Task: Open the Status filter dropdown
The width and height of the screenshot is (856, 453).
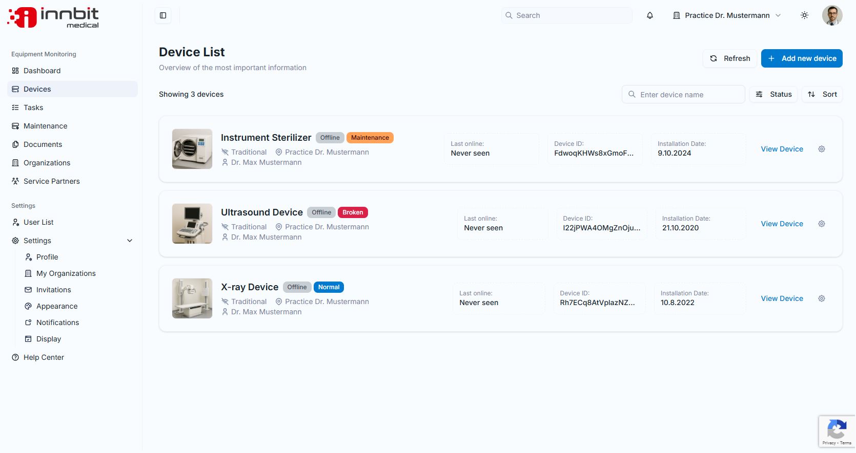Action: pos(773,94)
